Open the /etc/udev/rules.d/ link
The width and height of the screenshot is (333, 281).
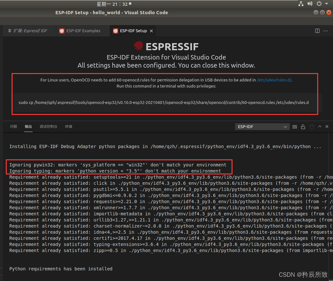pyautogui.click(x=274, y=80)
